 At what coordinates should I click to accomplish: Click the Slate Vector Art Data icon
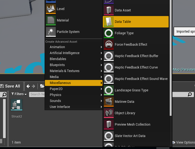point(109,136)
